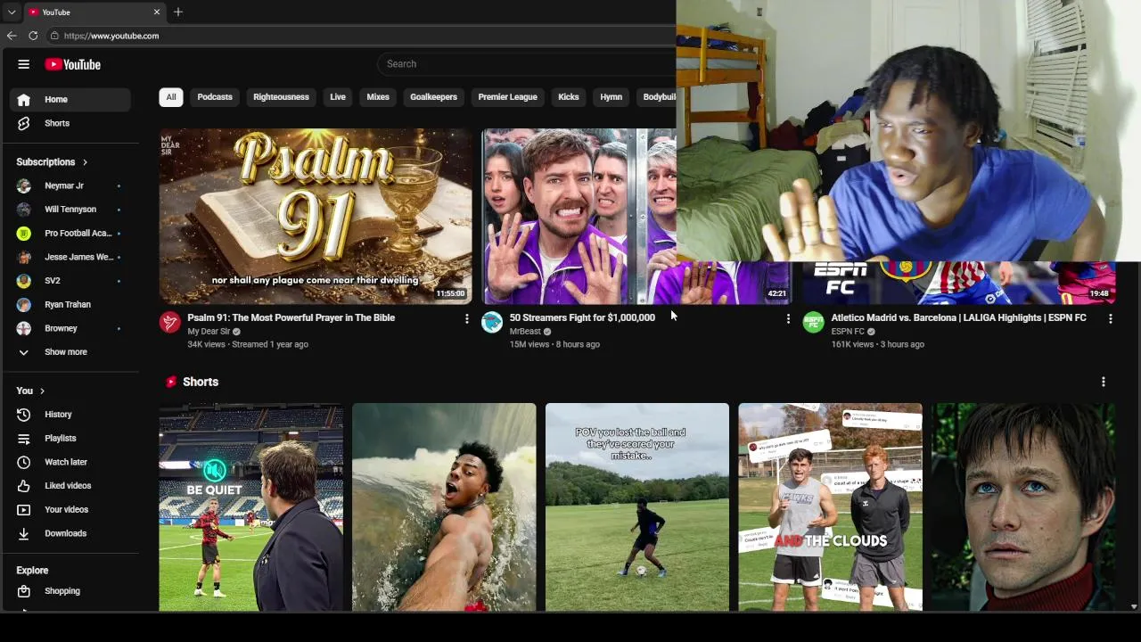1141x642 pixels.
Task: Open My Dear Sir channel name link
Action: pyautogui.click(x=209, y=332)
